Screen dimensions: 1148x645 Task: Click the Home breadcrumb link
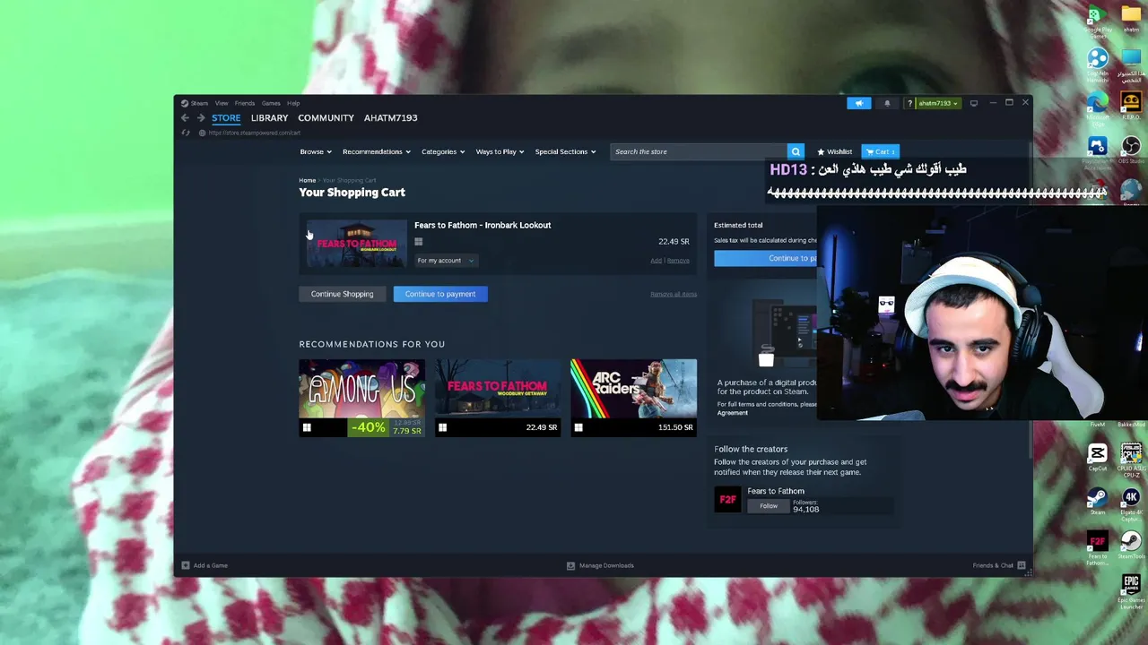point(308,180)
